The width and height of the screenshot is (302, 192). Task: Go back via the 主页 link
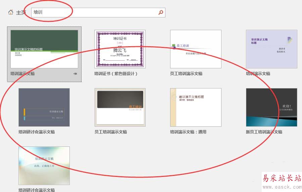click(x=21, y=12)
